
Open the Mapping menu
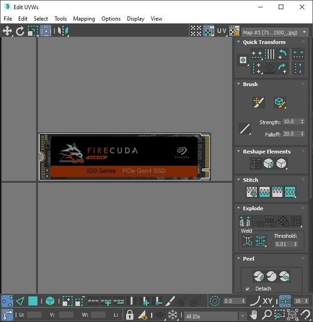(84, 19)
